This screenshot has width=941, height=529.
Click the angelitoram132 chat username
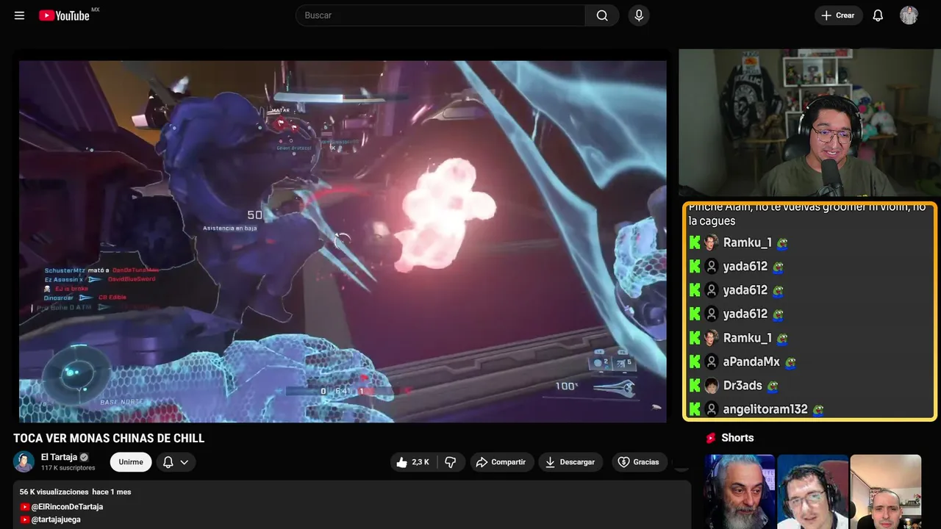[765, 409]
